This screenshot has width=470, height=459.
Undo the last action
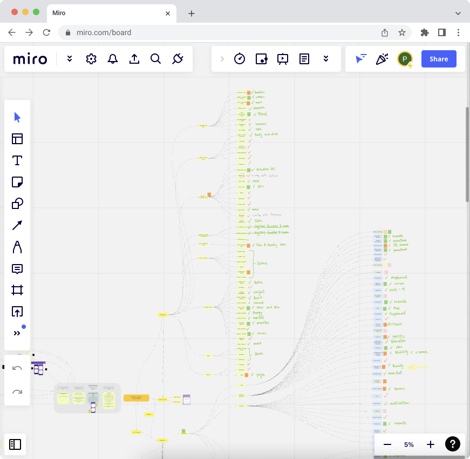pyautogui.click(x=17, y=368)
